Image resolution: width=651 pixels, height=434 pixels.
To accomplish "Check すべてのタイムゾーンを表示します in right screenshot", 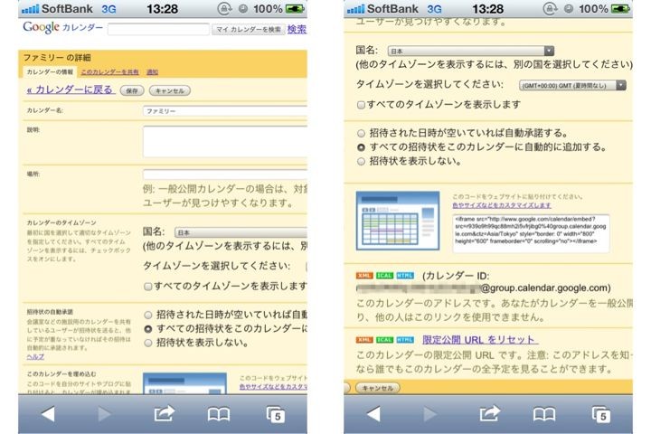I will (x=361, y=105).
